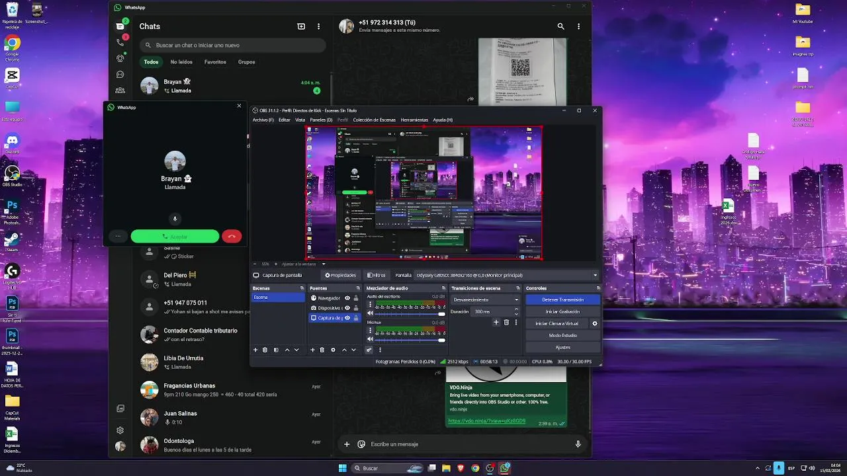Viewport: 847px width, 476px height.
Task: Remove transition with trash icon
Action: tap(506, 322)
